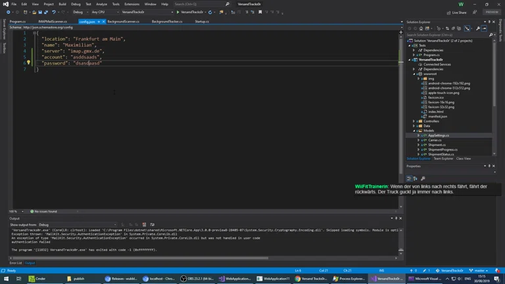The width and height of the screenshot is (505, 284).
Task: Click the lightbulb quick actions icon on line 6
Action: point(28,63)
